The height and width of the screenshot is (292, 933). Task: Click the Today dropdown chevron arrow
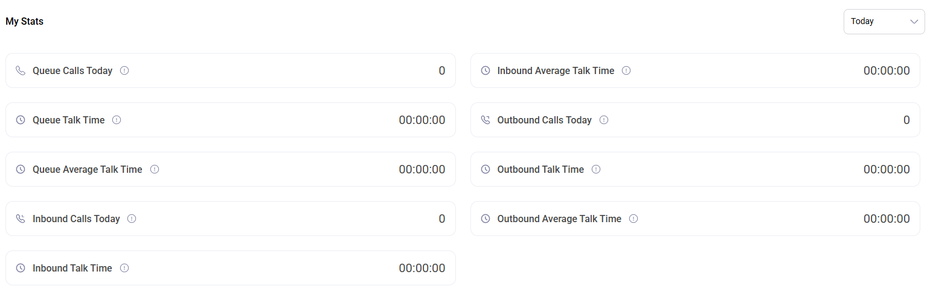(914, 22)
